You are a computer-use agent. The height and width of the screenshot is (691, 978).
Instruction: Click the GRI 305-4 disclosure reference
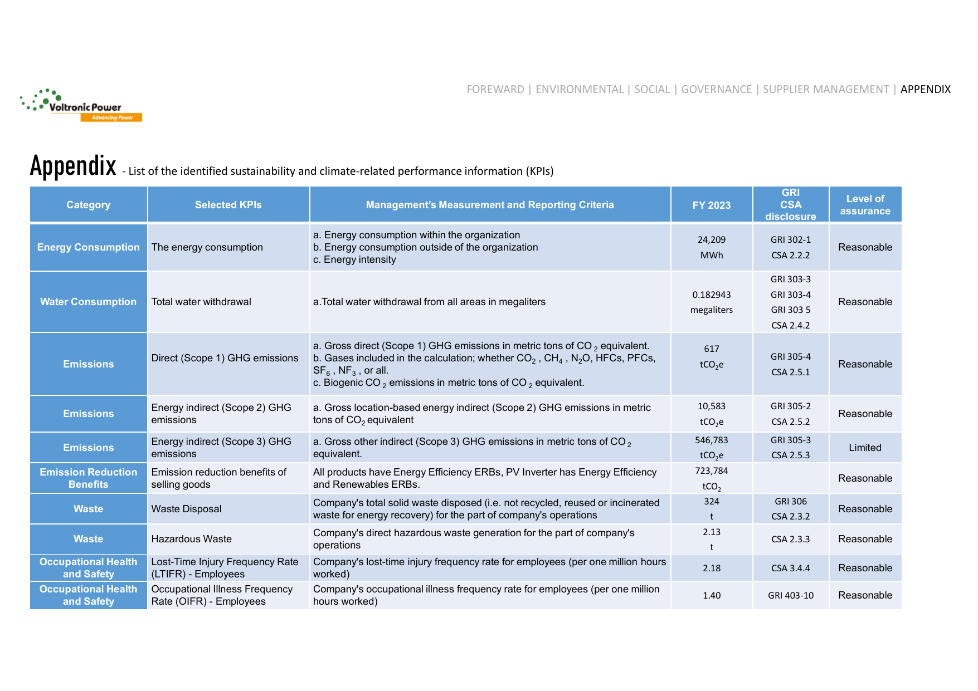tap(791, 356)
